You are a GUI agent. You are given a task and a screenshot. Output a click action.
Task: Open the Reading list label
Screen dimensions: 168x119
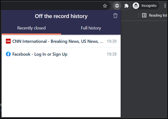pos(158,15)
